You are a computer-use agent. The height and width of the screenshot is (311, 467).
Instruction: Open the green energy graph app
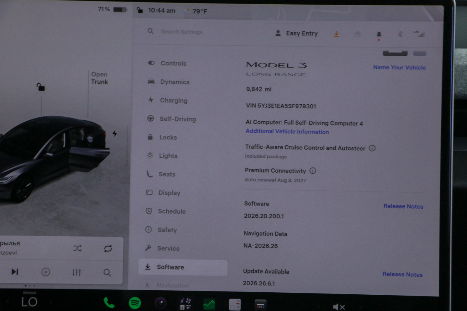tap(209, 304)
